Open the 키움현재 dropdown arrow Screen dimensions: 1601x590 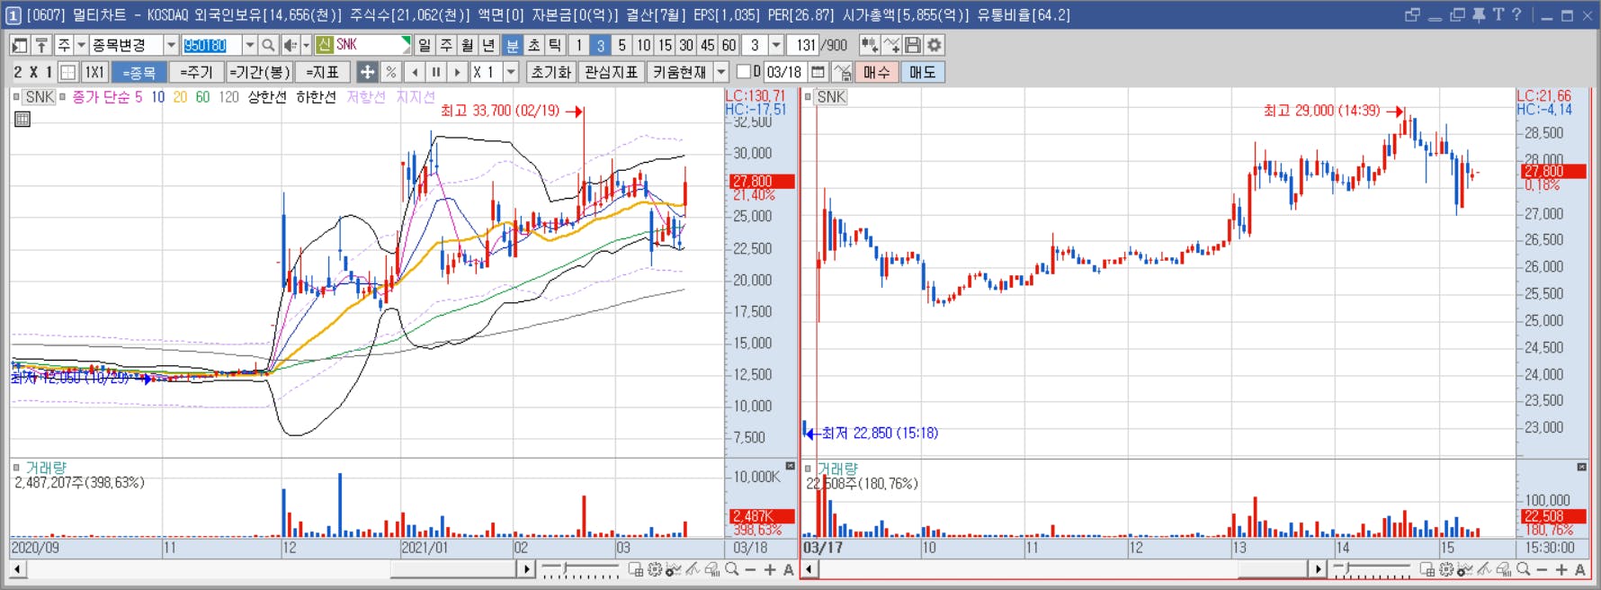pyautogui.click(x=721, y=72)
